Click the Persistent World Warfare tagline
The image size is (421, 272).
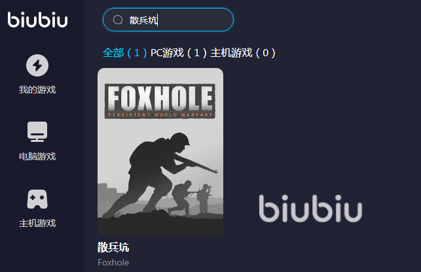pos(160,115)
